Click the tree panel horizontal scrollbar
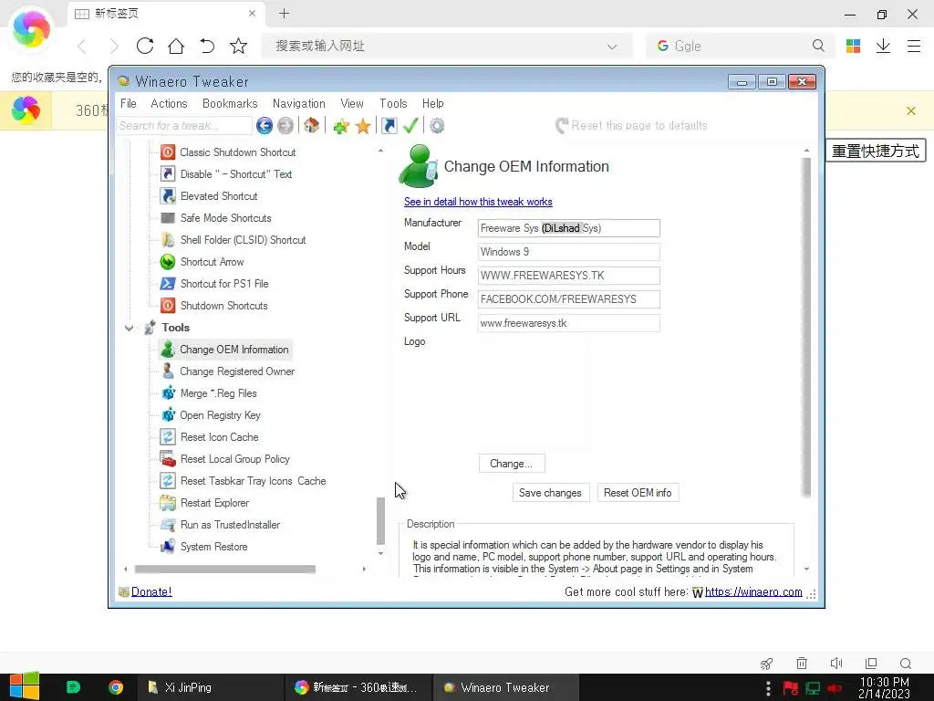Image resolution: width=934 pixels, height=701 pixels. point(225,570)
